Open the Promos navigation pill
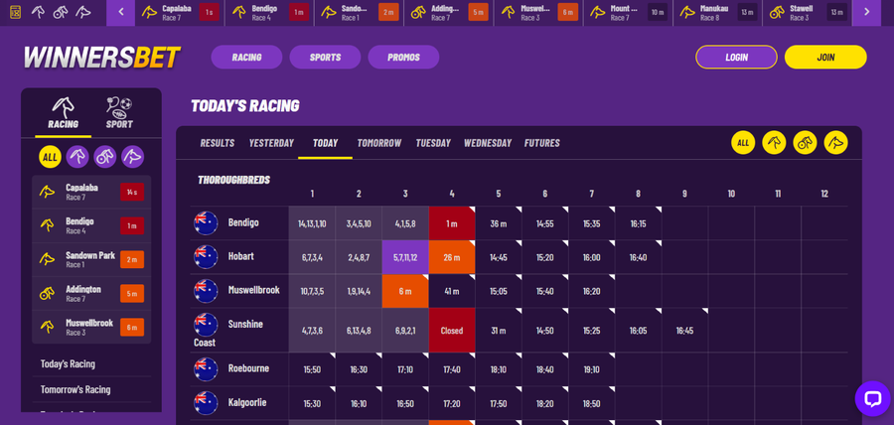894x425 pixels. 403,57
